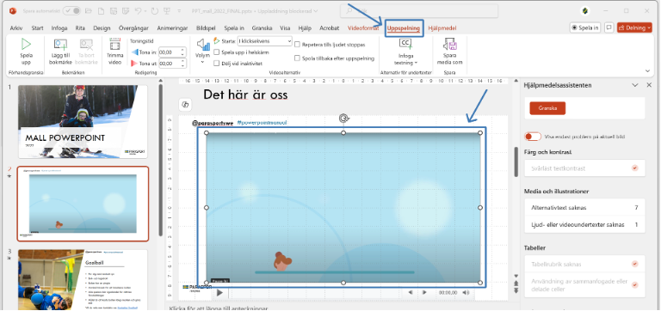This screenshot has height=311, width=661.
Task: Enable Spela upp i helskärm checkbox
Action: tap(217, 52)
